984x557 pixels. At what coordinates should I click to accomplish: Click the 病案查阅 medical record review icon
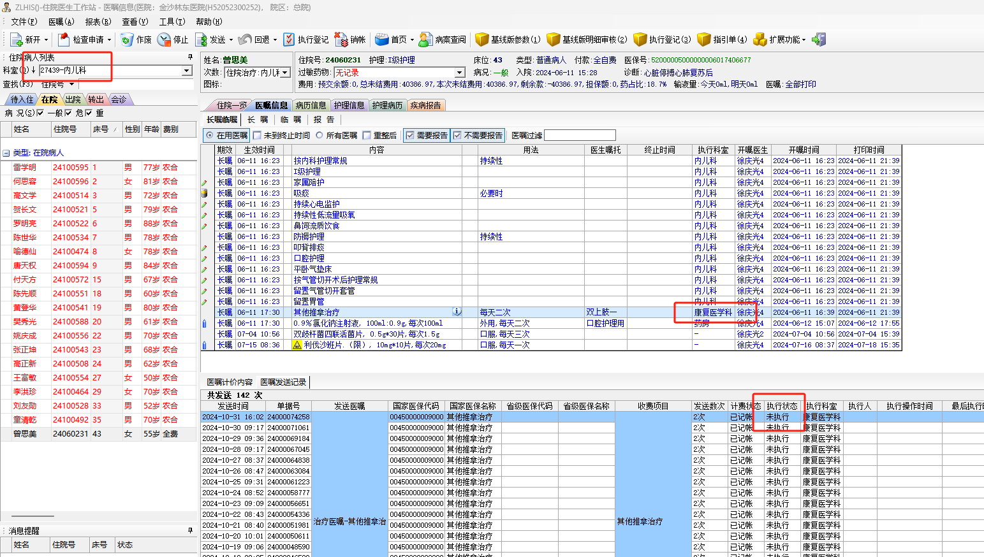[x=426, y=40]
